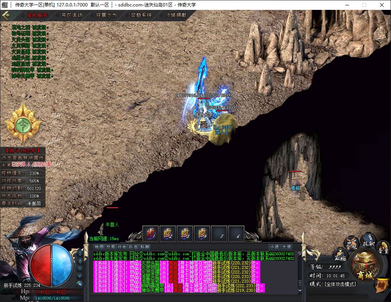This screenshot has width=391, height=302.
Task: Click the third round button beside orb
Action: 80,269
